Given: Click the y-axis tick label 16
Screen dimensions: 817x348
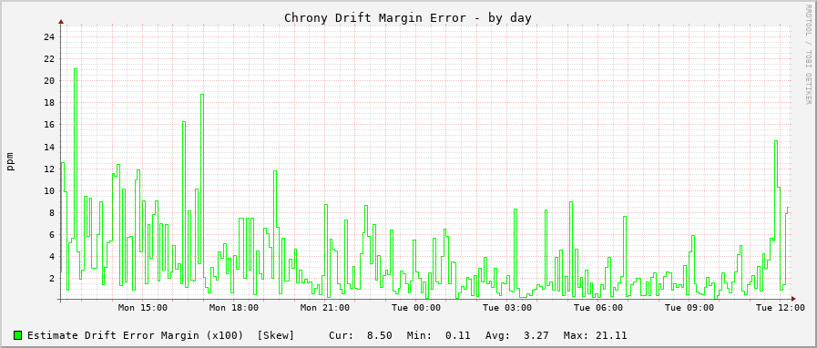Looking at the screenshot, I should tap(49, 125).
